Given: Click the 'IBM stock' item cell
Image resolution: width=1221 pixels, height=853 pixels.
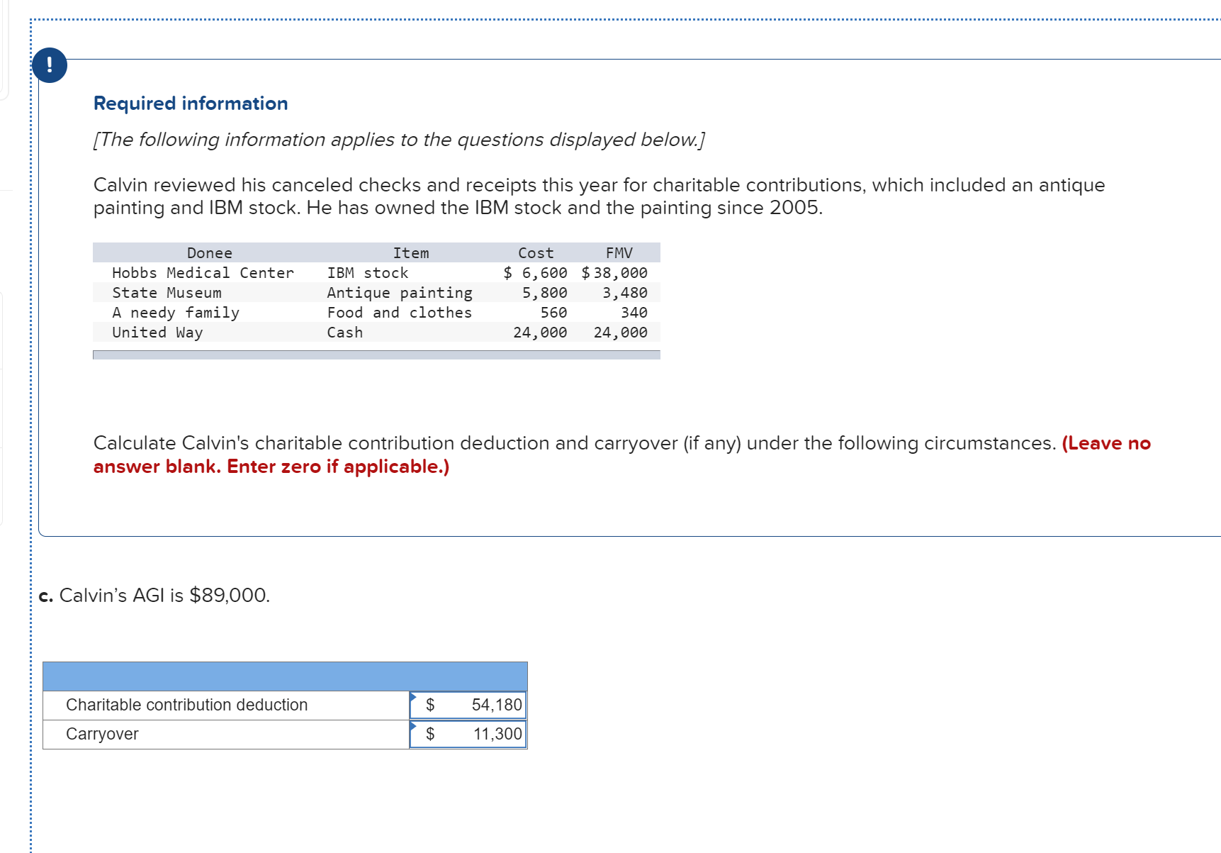Looking at the screenshot, I should tap(368, 273).
